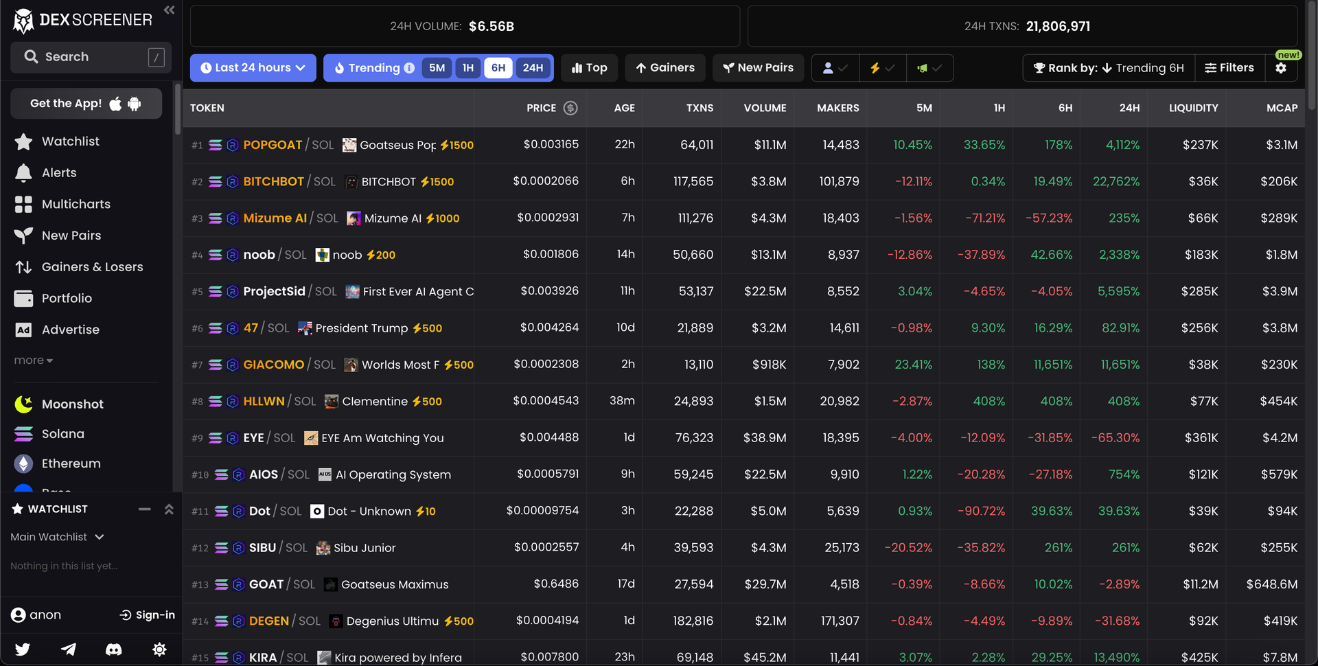The image size is (1318, 666).
Task: Toggle the boosted tokens filter
Action: [883, 68]
